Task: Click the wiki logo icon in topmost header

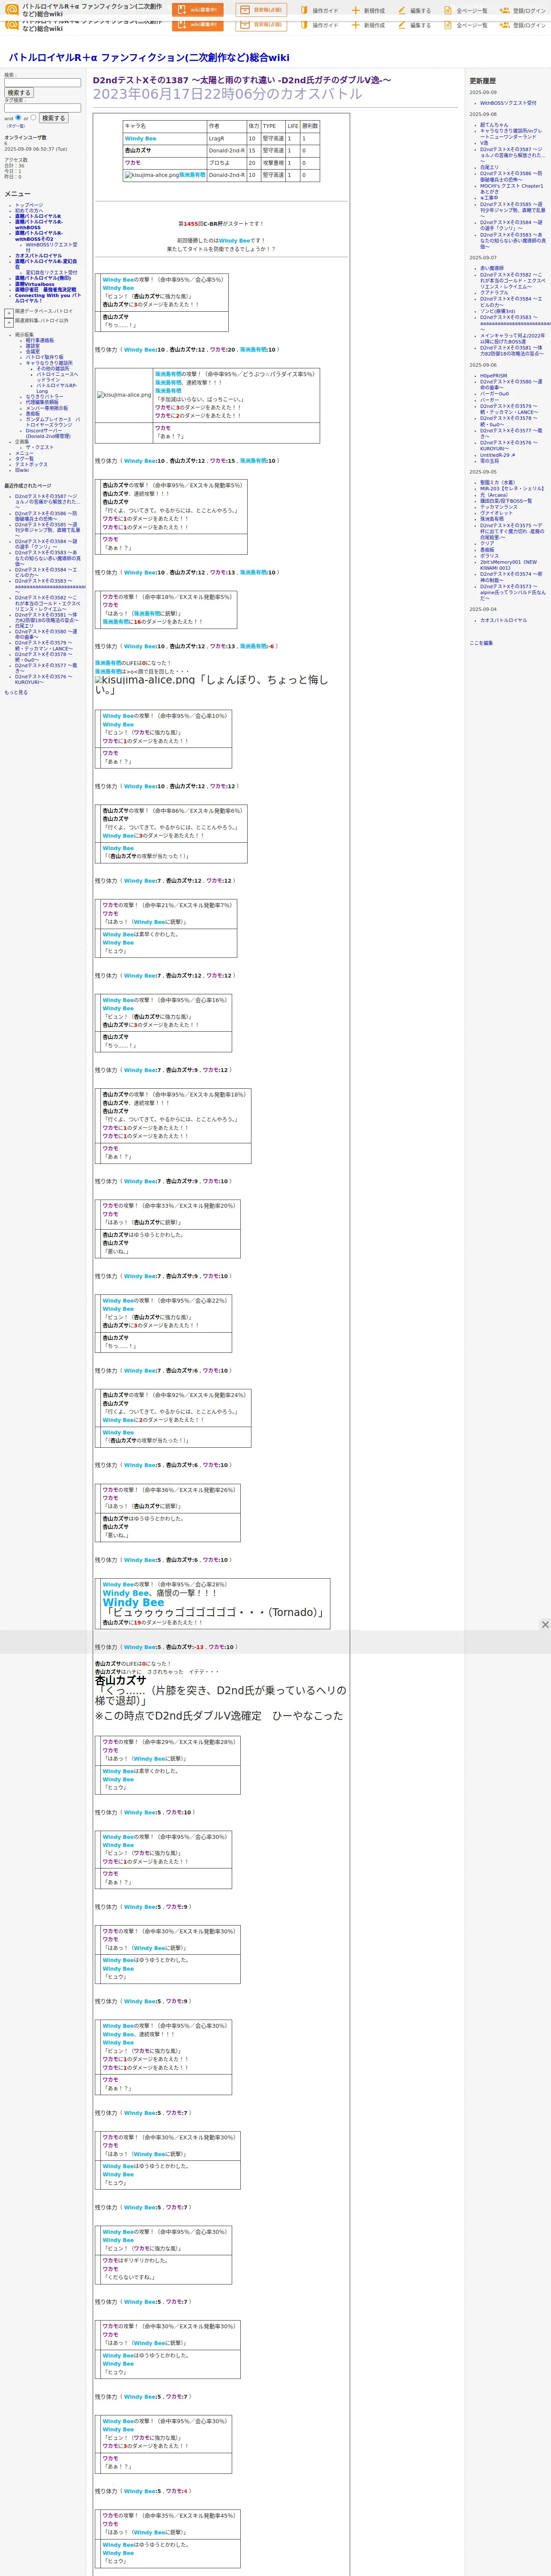Action: pos(12,9)
